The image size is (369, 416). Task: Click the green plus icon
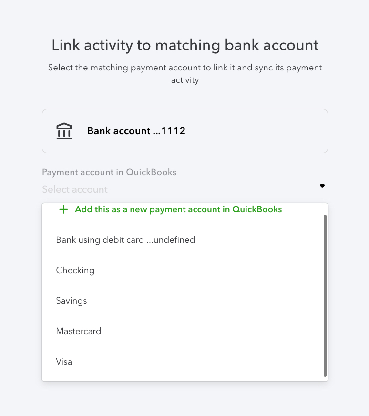[x=63, y=209]
